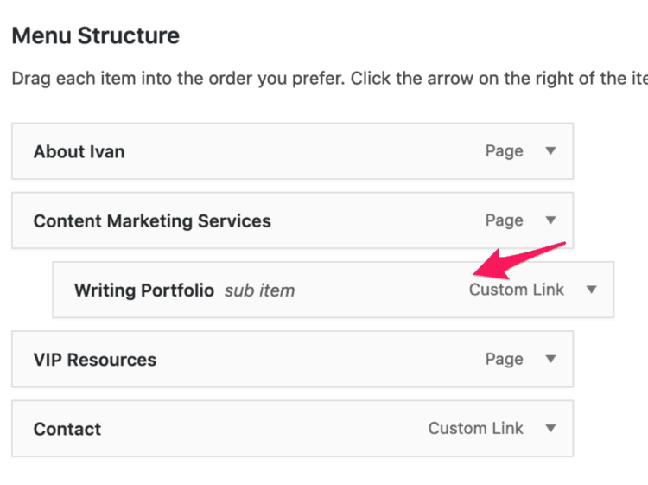
Task: Select the Content Marketing Services title
Action: 152,221
